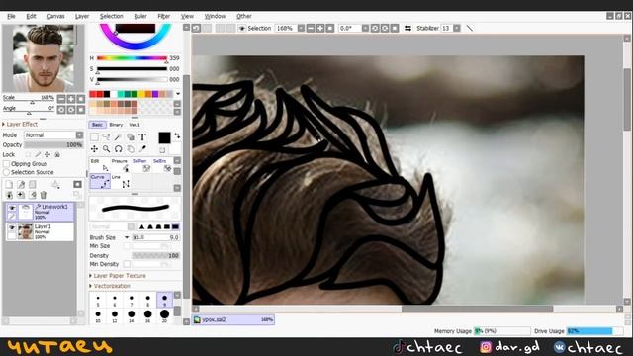Image resolution: width=633 pixels, height=356 pixels.
Task: Zoom out with toolbar minus button
Action: (311, 29)
